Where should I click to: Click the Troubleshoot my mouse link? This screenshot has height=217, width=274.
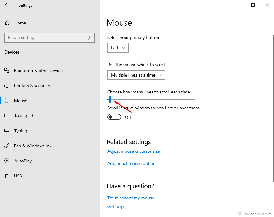(131, 198)
